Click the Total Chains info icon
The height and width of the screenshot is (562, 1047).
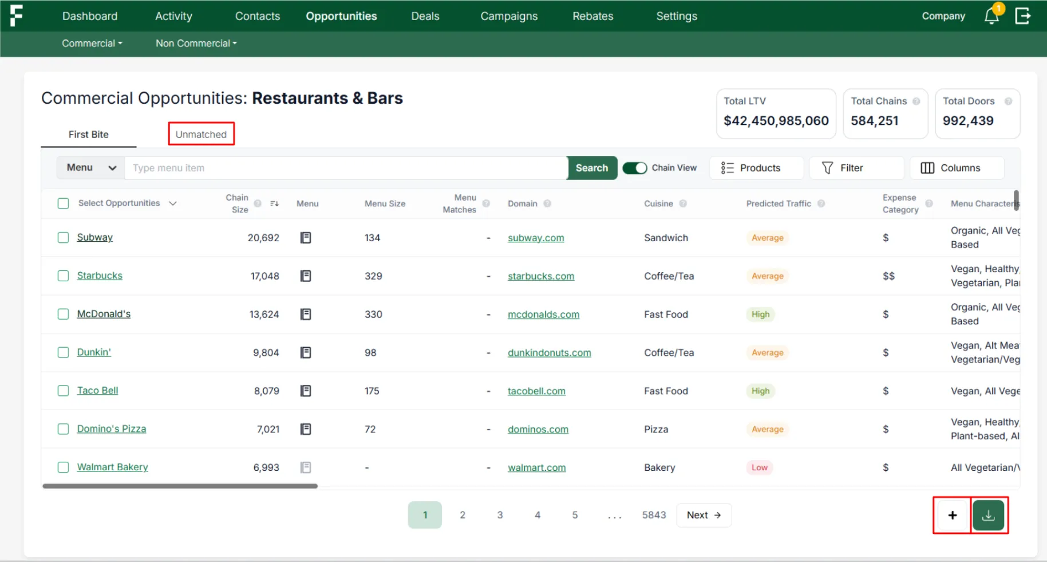(x=916, y=101)
